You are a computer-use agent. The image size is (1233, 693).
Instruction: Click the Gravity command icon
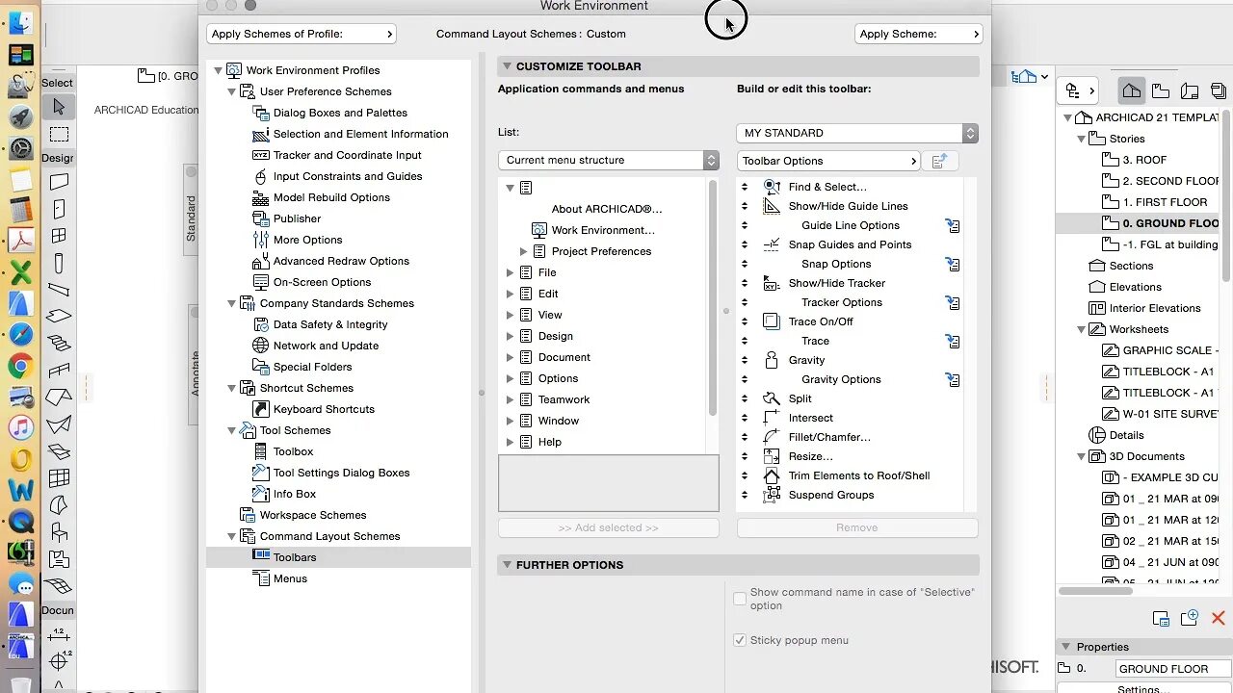[772, 360]
